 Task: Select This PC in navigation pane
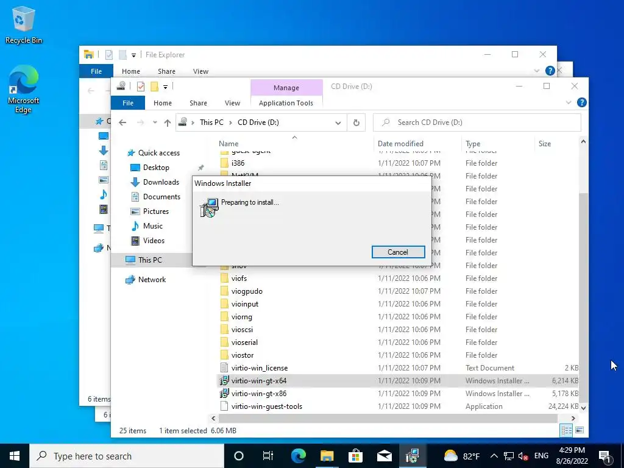(x=150, y=260)
